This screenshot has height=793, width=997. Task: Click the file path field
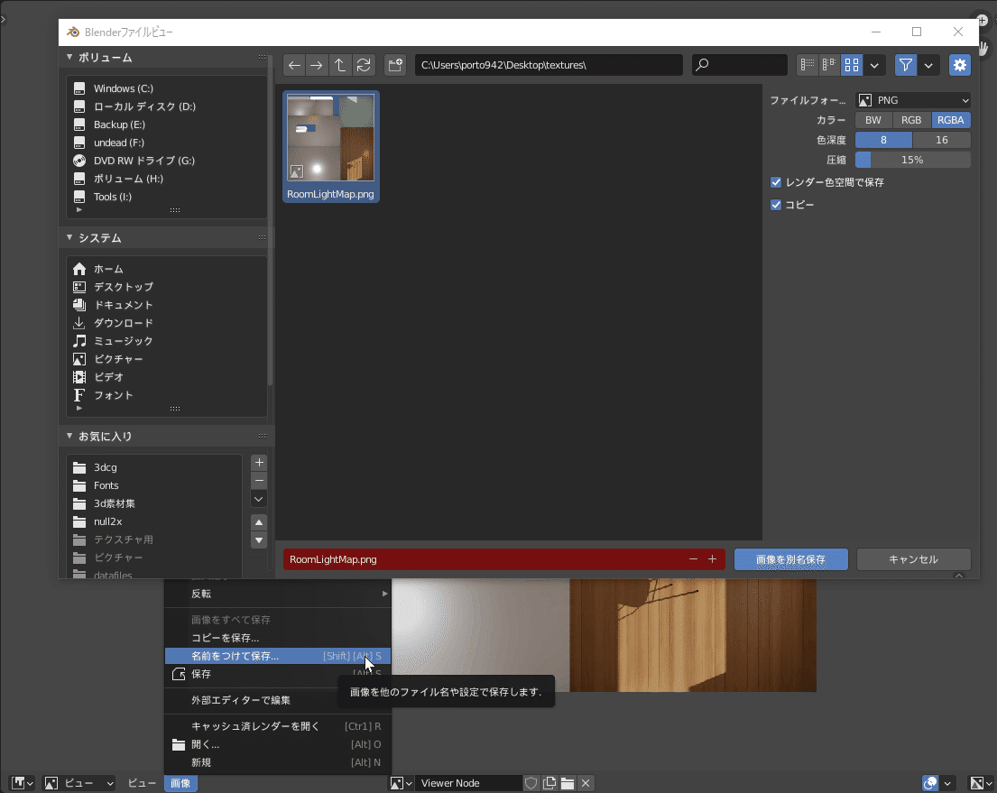tap(549, 65)
